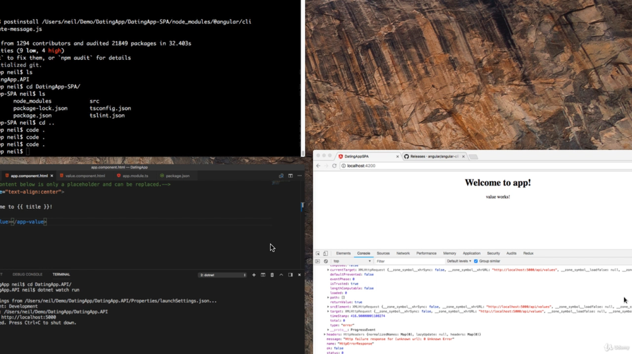Click the 'dotnet watch run' terminal line
The width and height of the screenshot is (632, 354).
(x=58, y=290)
